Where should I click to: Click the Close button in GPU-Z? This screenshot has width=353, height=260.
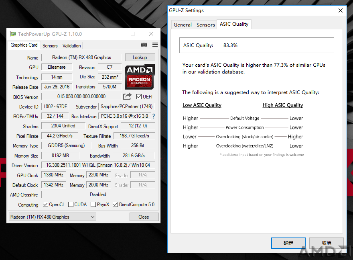tap(144, 217)
